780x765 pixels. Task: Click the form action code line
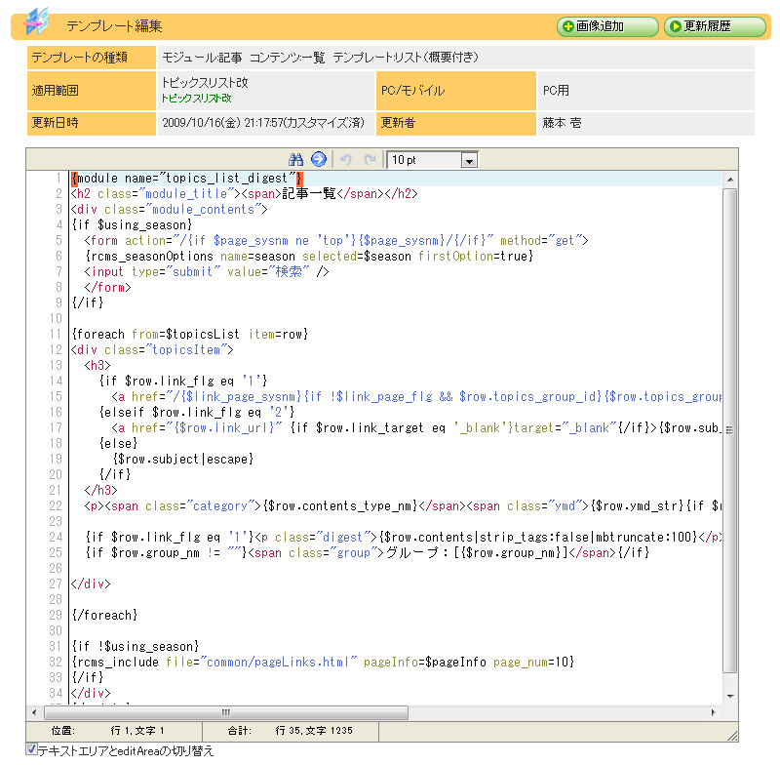click(336, 240)
